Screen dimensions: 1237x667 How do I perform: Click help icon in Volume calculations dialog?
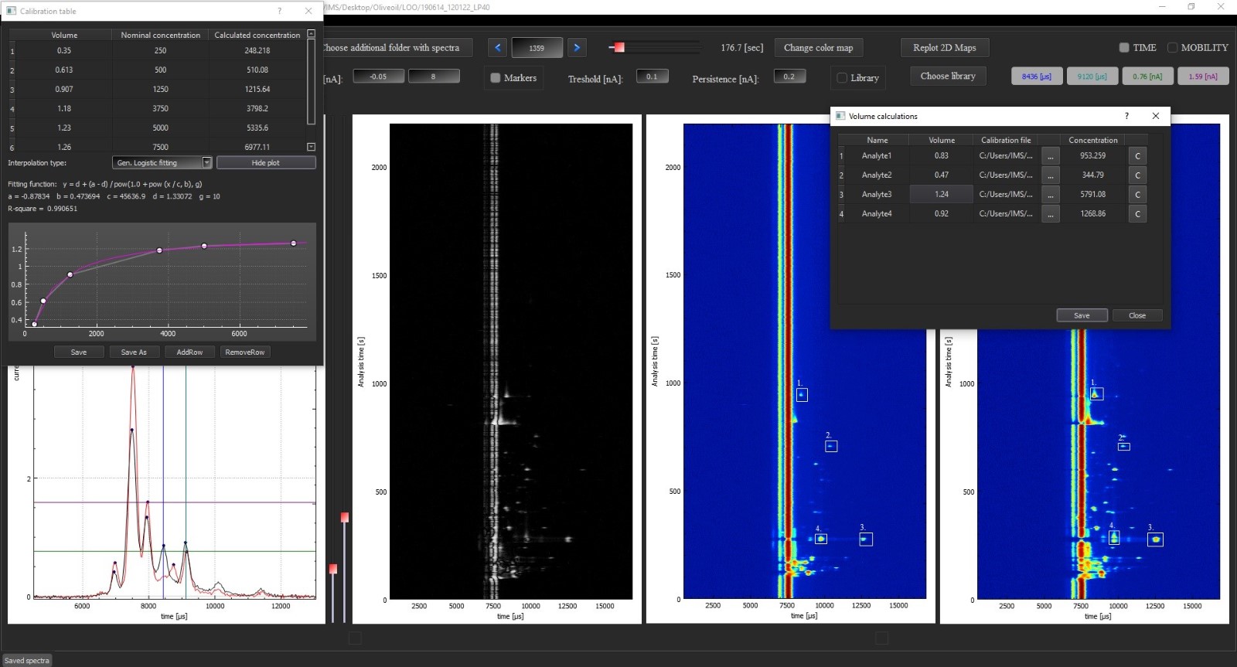pos(1126,116)
